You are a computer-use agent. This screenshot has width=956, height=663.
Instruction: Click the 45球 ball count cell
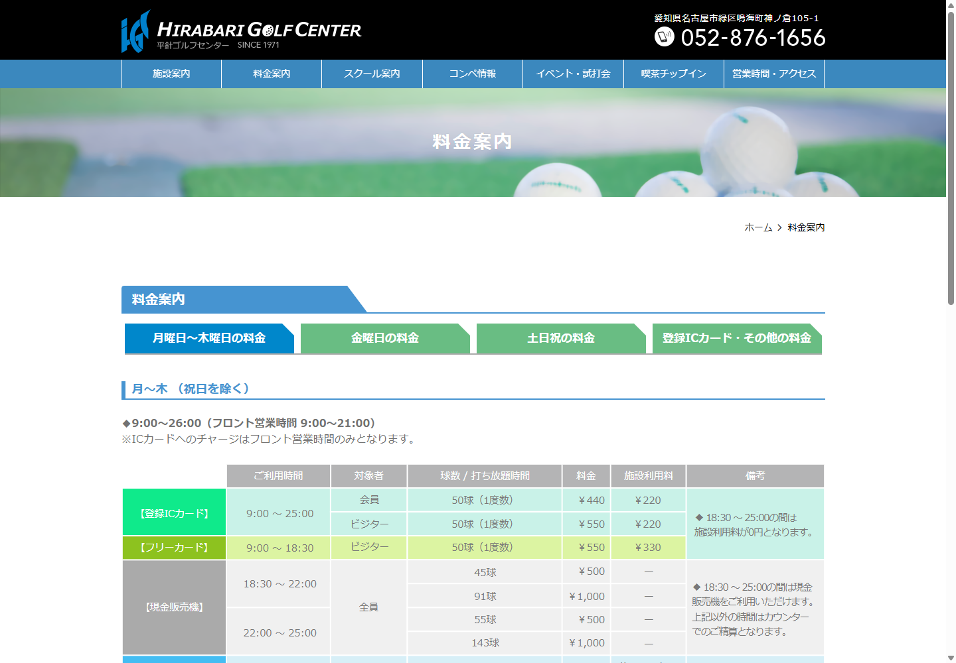tap(485, 572)
